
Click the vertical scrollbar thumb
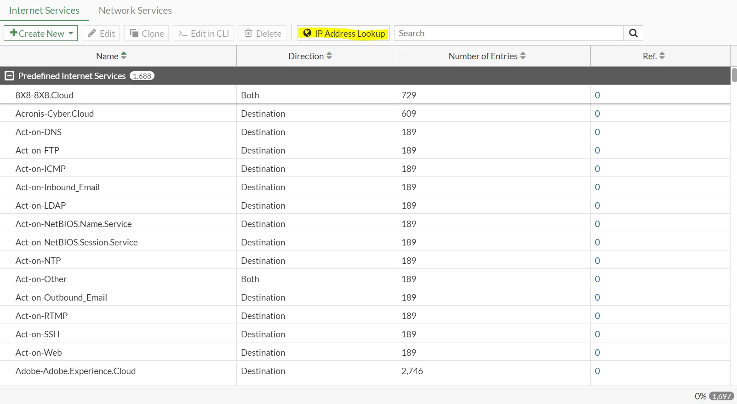point(734,74)
